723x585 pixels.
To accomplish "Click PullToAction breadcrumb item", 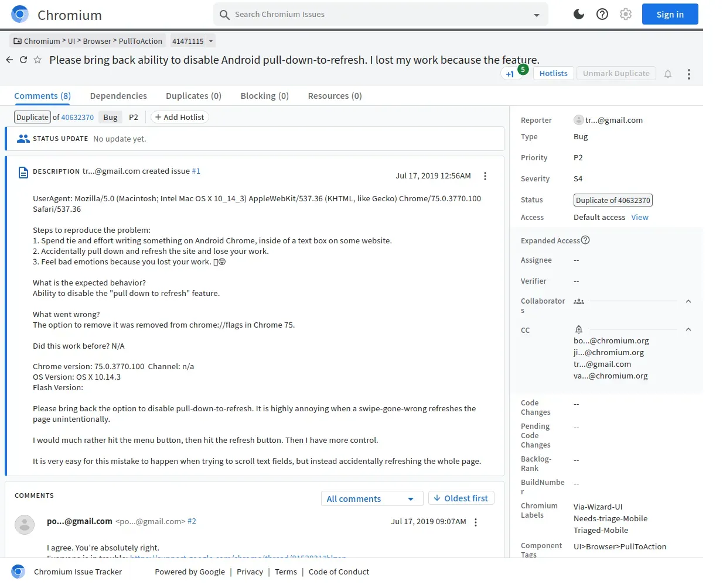I will [141, 41].
